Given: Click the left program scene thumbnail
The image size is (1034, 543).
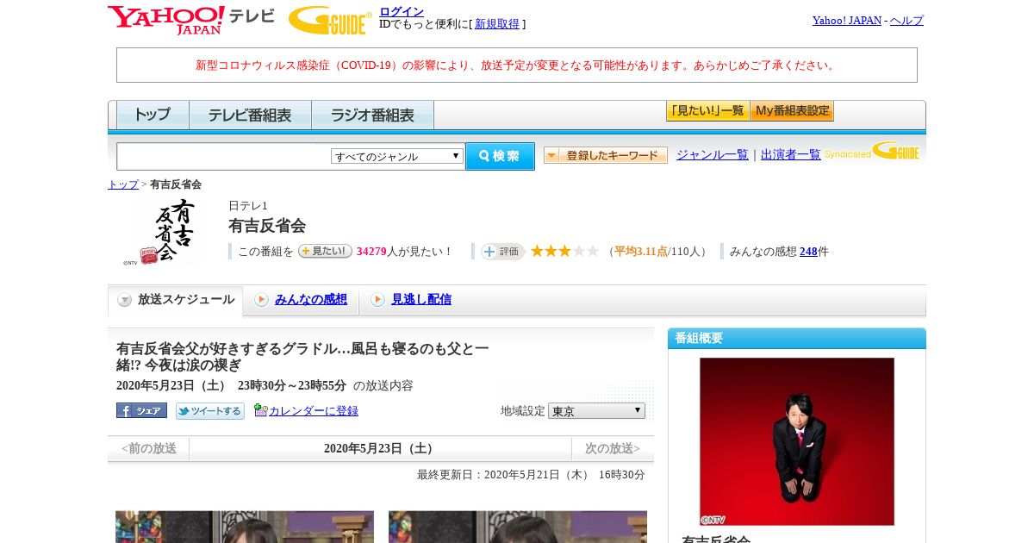Looking at the screenshot, I should [x=245, y=527].
